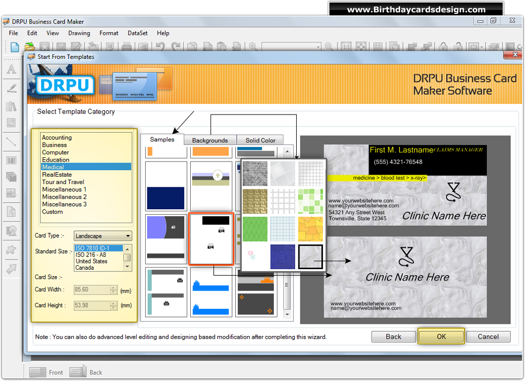
Task: Select the RealEstate template category
Action: click(57, 174)
